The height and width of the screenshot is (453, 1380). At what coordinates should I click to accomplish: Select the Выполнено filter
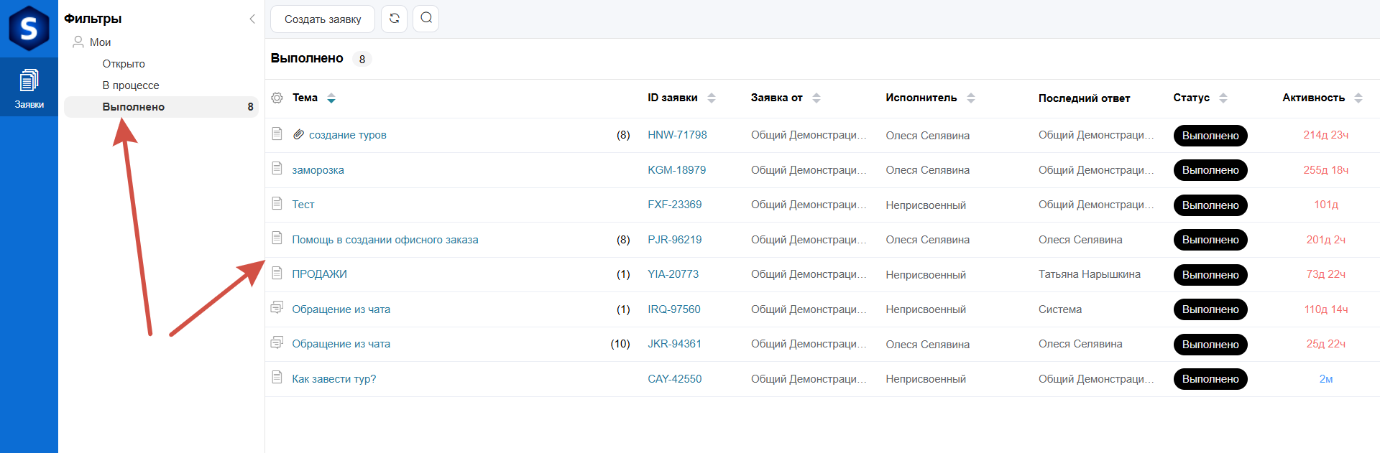click(x=161, y=107)
